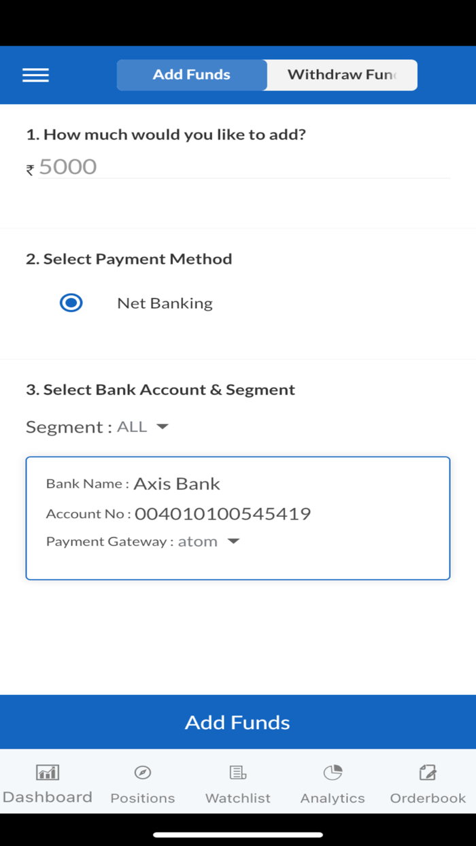
Task: Tap the Dashboard chart icon
Action: click(48, 772)
